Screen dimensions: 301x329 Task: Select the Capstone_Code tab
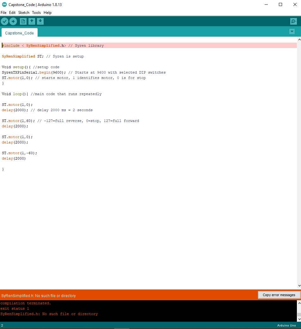click(x=19, y=33)
